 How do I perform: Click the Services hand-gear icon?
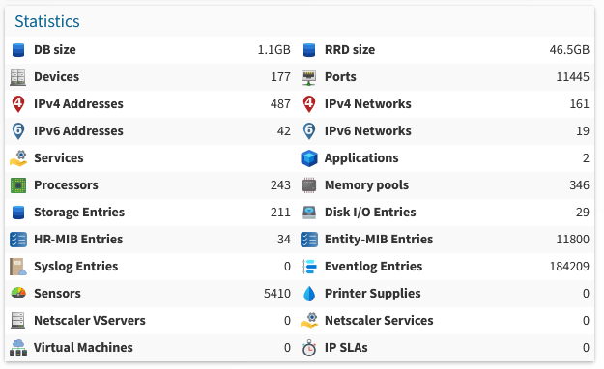(18, 158)
